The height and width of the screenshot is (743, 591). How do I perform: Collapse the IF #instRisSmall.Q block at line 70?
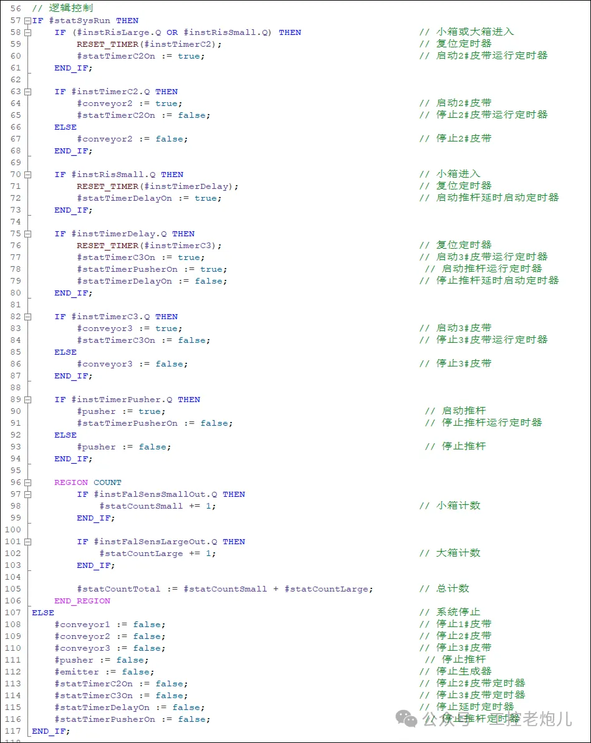pos(27,175)
